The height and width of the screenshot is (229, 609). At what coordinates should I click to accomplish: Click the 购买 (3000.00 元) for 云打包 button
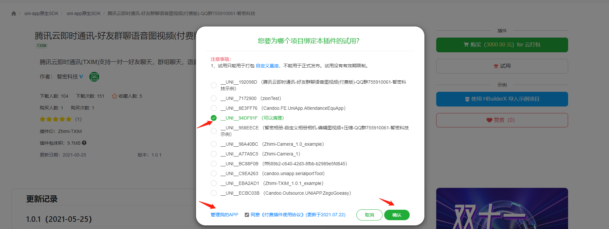pyautogui.click(x=502, y=45)
